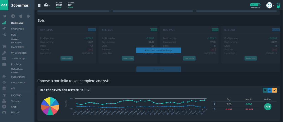Click the Discord icon in sidebar
Viewport: 283px width, 122px height.
click(4, 112)
